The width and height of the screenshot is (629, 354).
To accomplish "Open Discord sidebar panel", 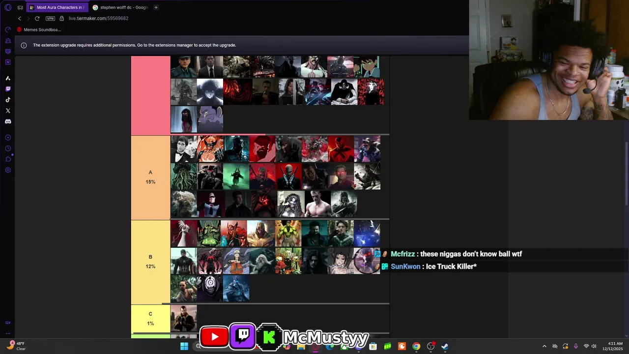I will pos(8,121).
